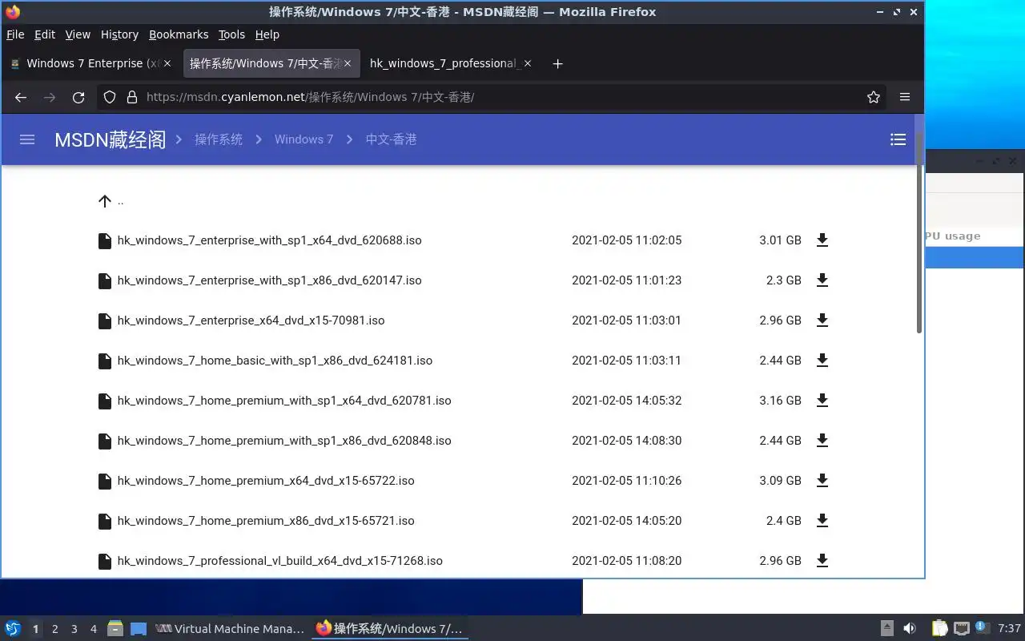
Task: Show site security info via the padlock icon
Action: tap(132, 97)
